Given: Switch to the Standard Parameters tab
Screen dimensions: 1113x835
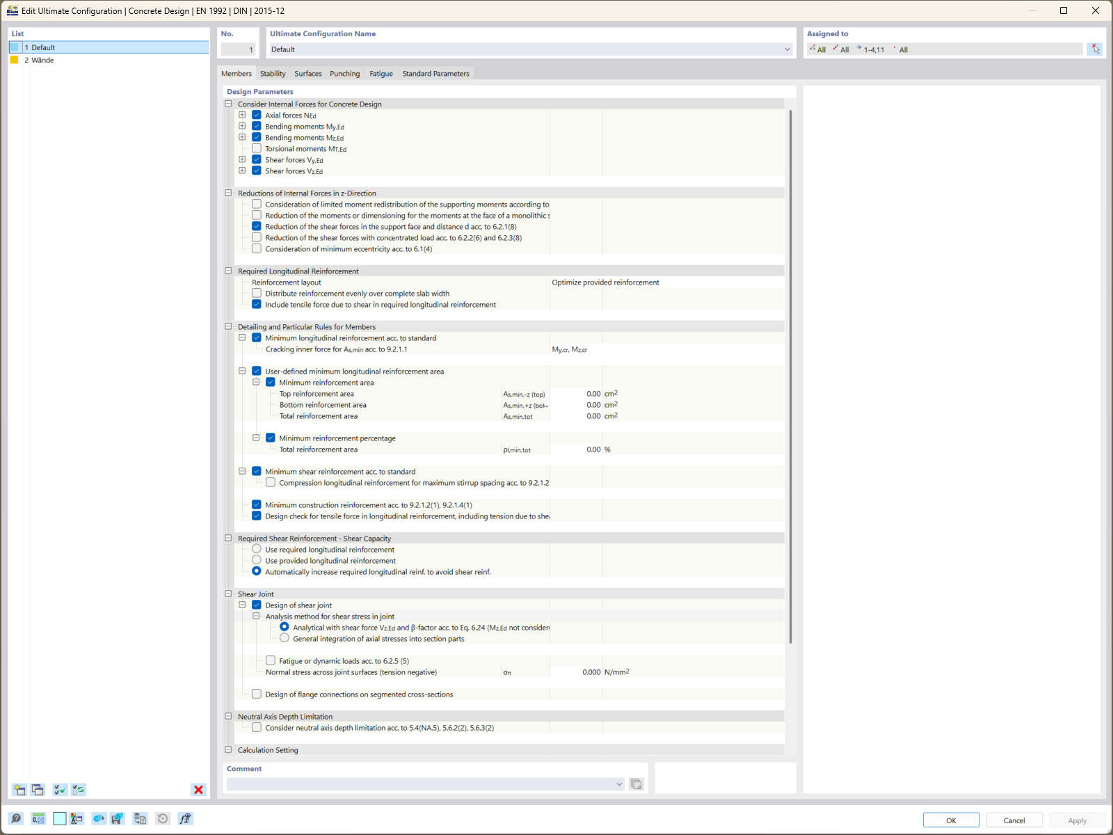Looking at the screenshot, I should point(435,73).
